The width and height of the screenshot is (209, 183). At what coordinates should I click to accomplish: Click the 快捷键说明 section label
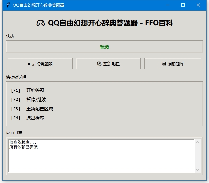16,77
